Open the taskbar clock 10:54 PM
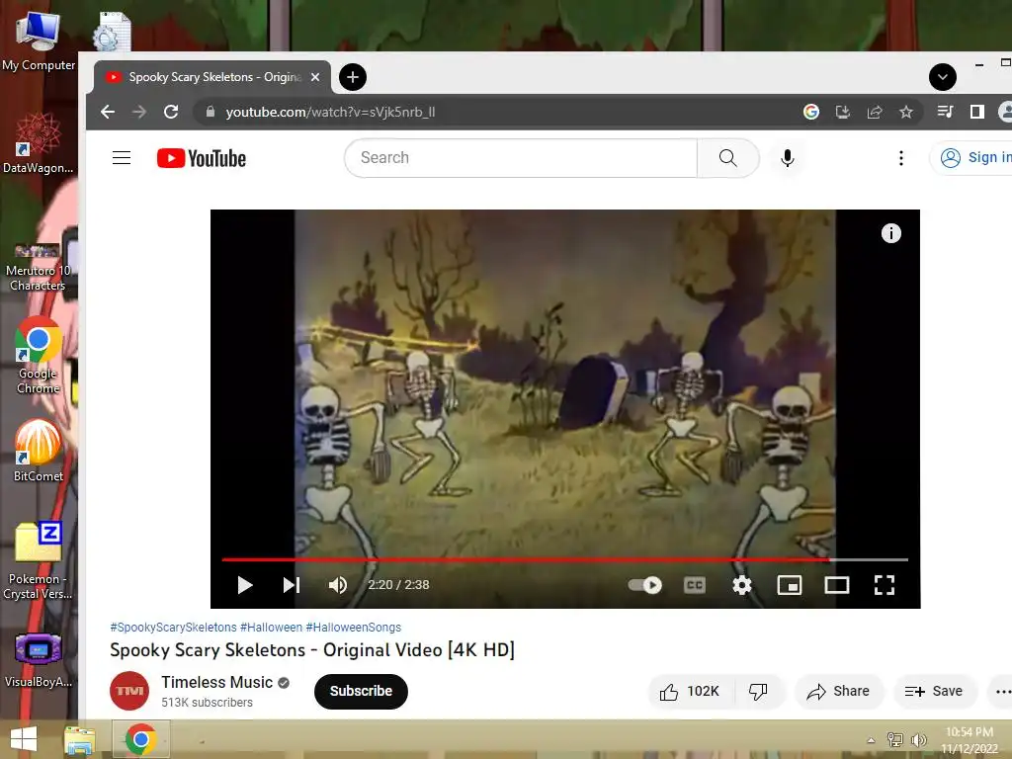 coord(970,740)
